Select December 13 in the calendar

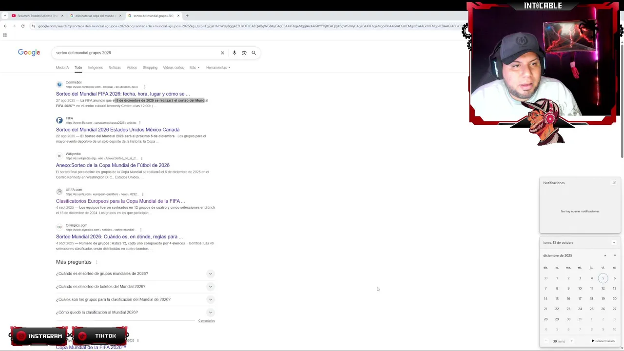tap(614, 288)
